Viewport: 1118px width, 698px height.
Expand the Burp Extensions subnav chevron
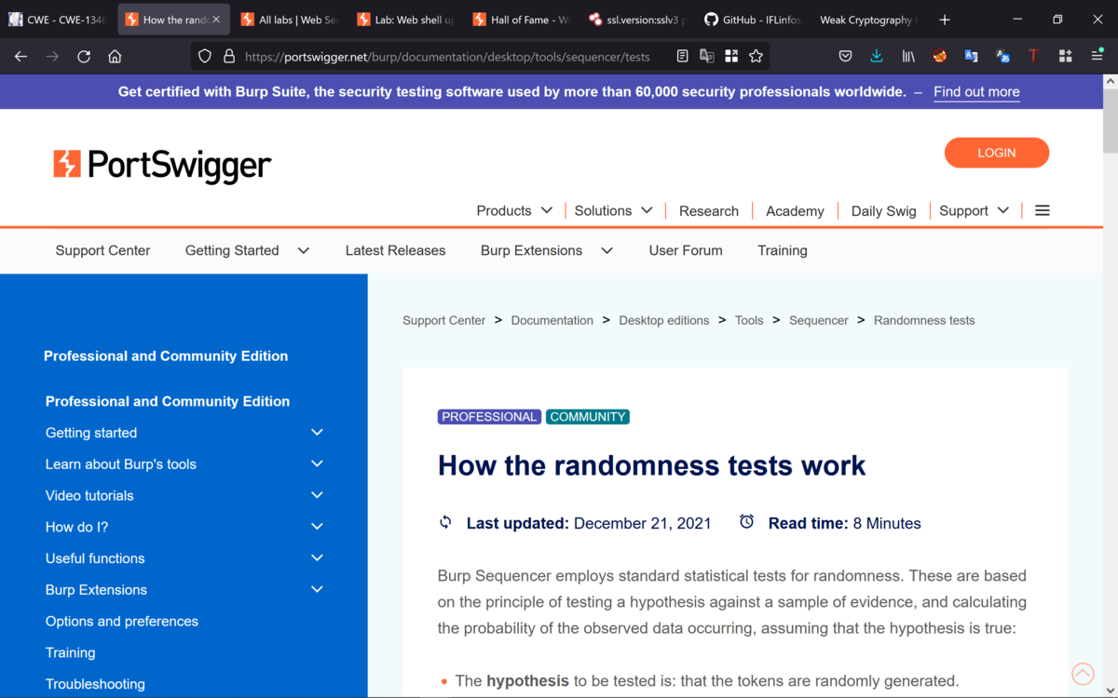pyautogui.click(x=607, y=250)
